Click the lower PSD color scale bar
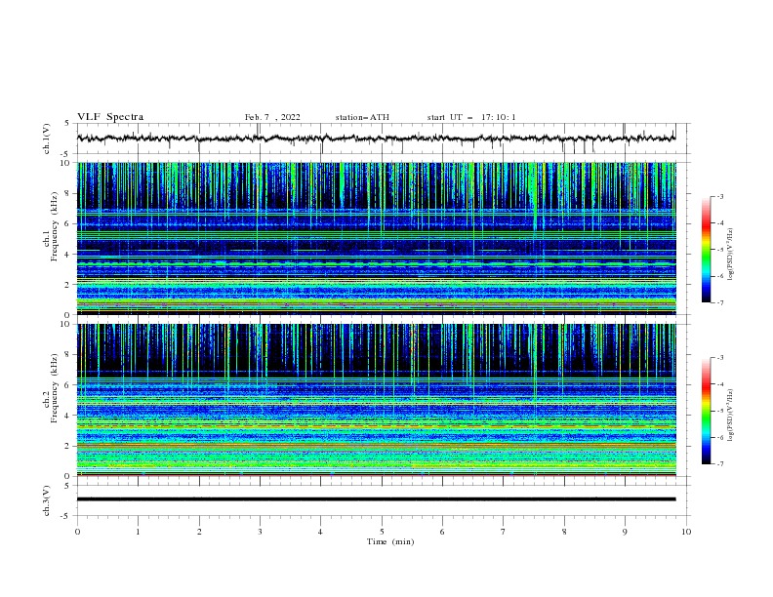This screenshot has height=597, width=773. pos(707,411)
